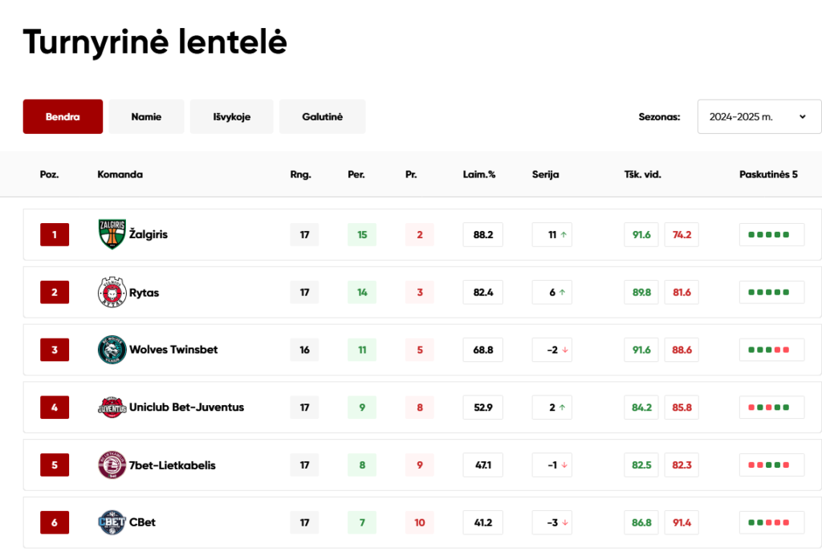The width and height of the screenshot is (822, 552).
Task: Click Wolves Twinsbet win percentage 68.8
Action: point(482,350)
